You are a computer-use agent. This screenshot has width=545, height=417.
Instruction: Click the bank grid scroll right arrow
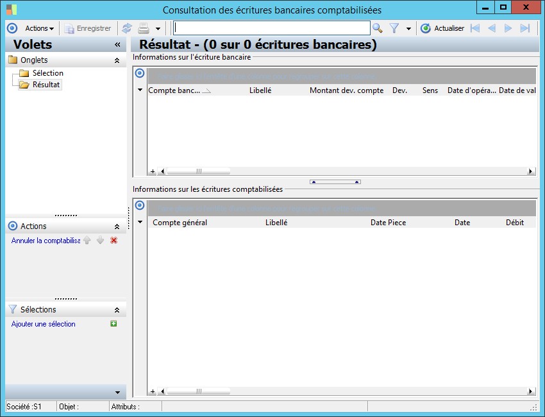coord(531,171)
